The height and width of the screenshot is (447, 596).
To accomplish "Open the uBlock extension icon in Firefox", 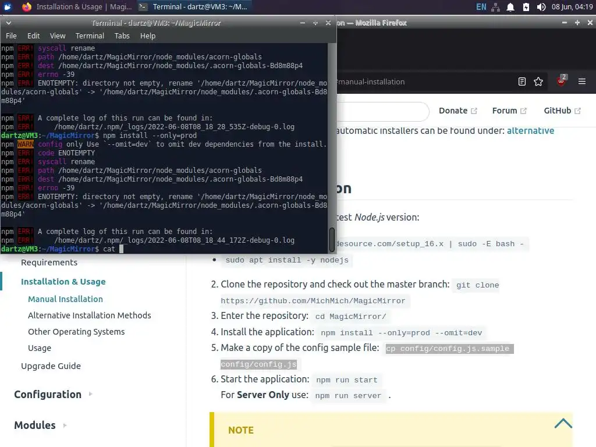I will (x=561, y=80).
